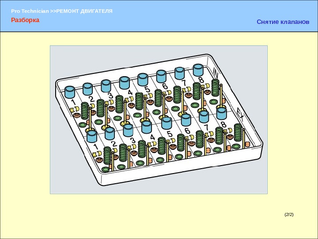The width and height of the screenshot is (318, 239).
Task: Click the red 'Разборка' heading
Action: (25, 20)
